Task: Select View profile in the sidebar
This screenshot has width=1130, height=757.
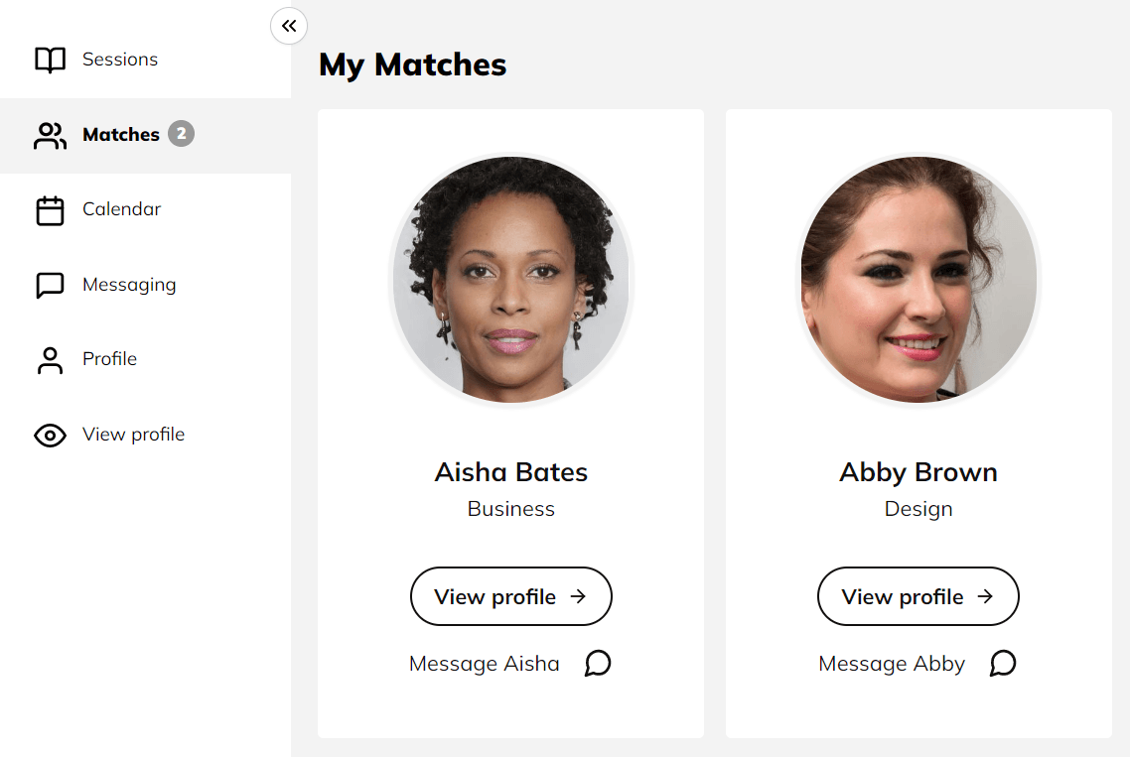Action: (133, 435)
